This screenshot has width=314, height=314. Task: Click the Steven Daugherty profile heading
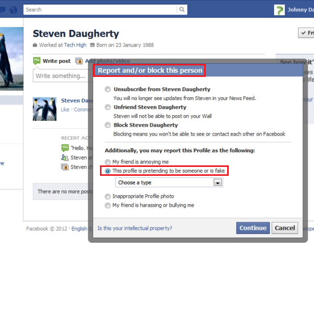[76, 33]
